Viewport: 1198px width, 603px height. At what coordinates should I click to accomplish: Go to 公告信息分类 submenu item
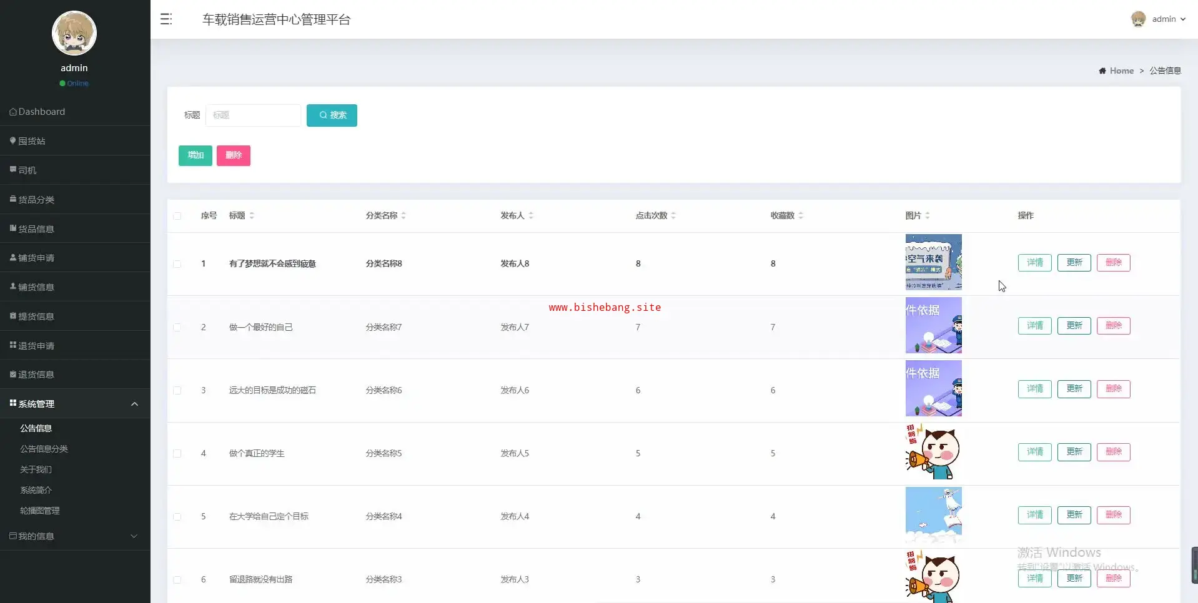[x=44, y=449]
